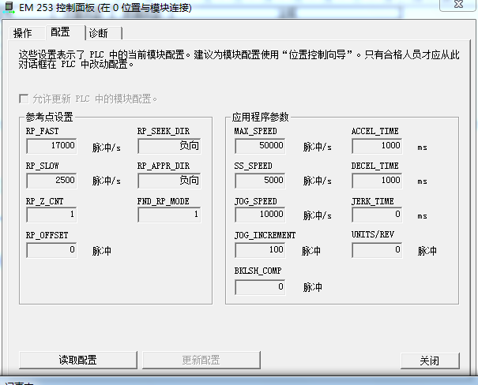Click the RP_SEEK_DIR direction field

(x=169, y=146)
